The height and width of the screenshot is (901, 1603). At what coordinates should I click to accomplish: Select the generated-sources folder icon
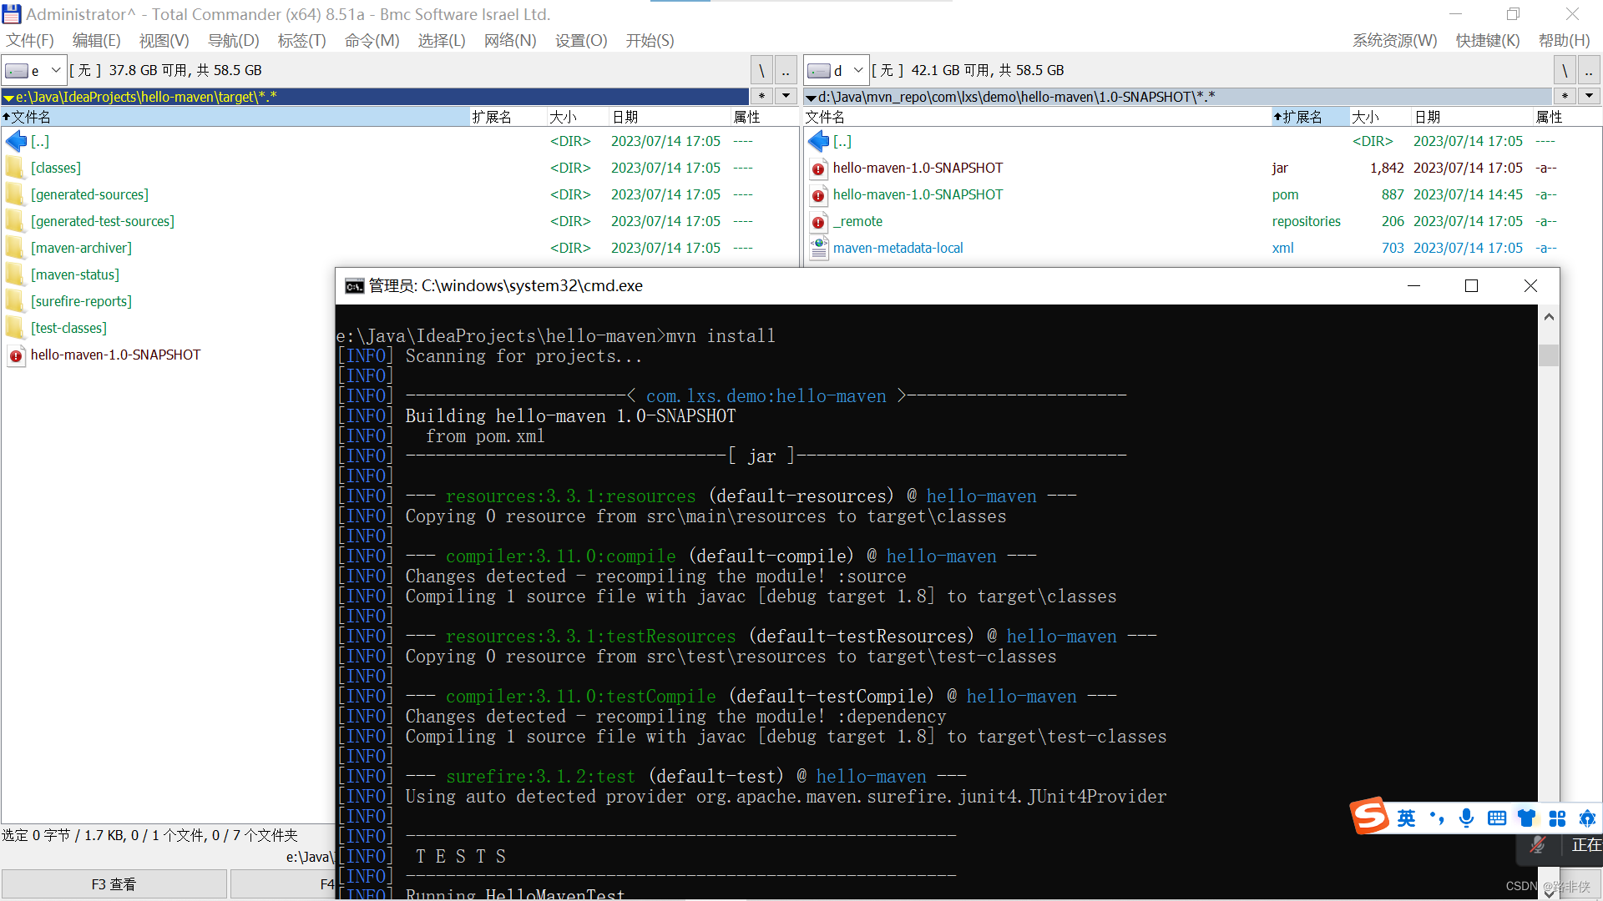click(x=14, y=194)
